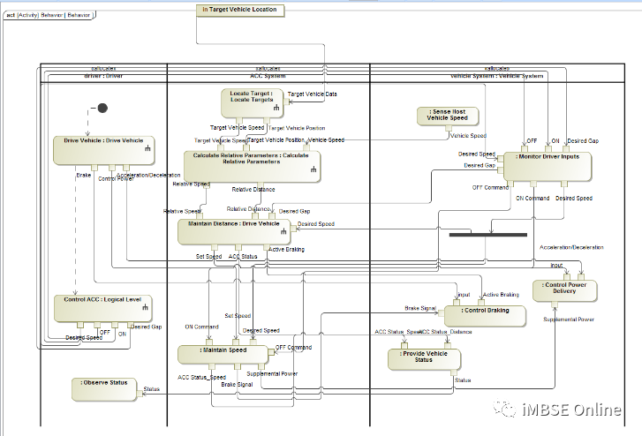The width and height of the screenshot is (642, 436).
Task: Select the Observe Status action node
Action: [104, 389]
